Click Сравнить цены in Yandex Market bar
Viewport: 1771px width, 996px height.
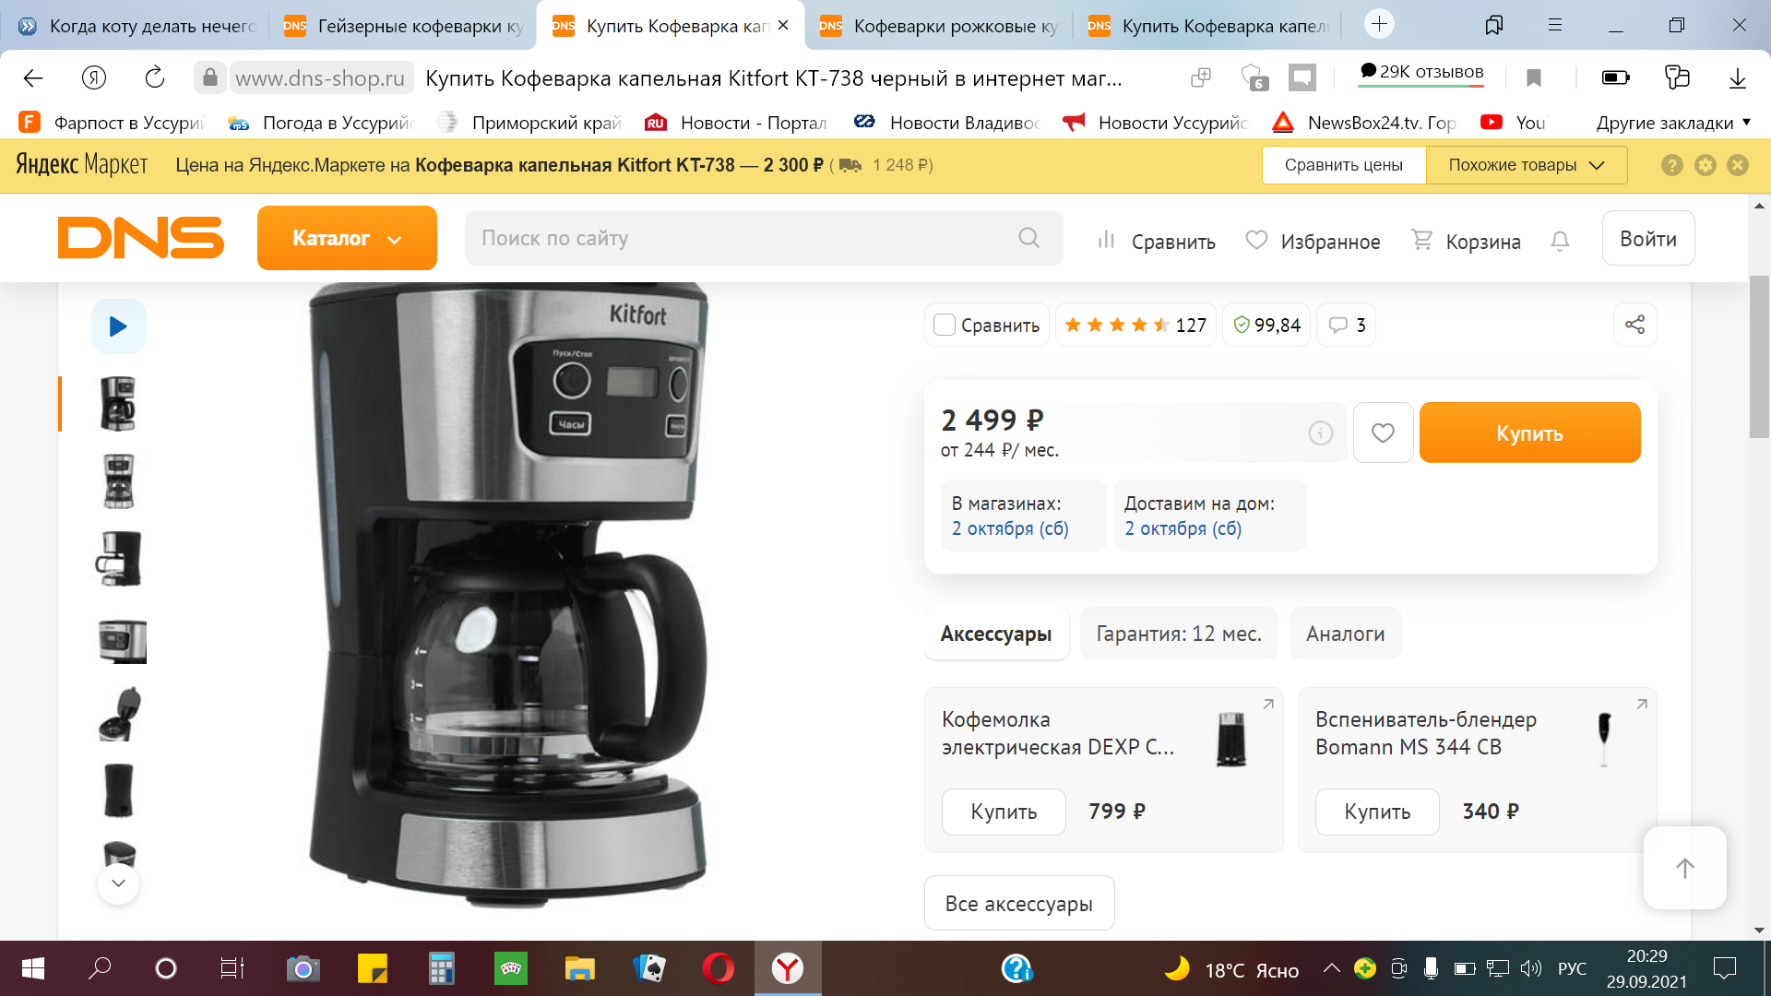click(x=1343, y=165)
